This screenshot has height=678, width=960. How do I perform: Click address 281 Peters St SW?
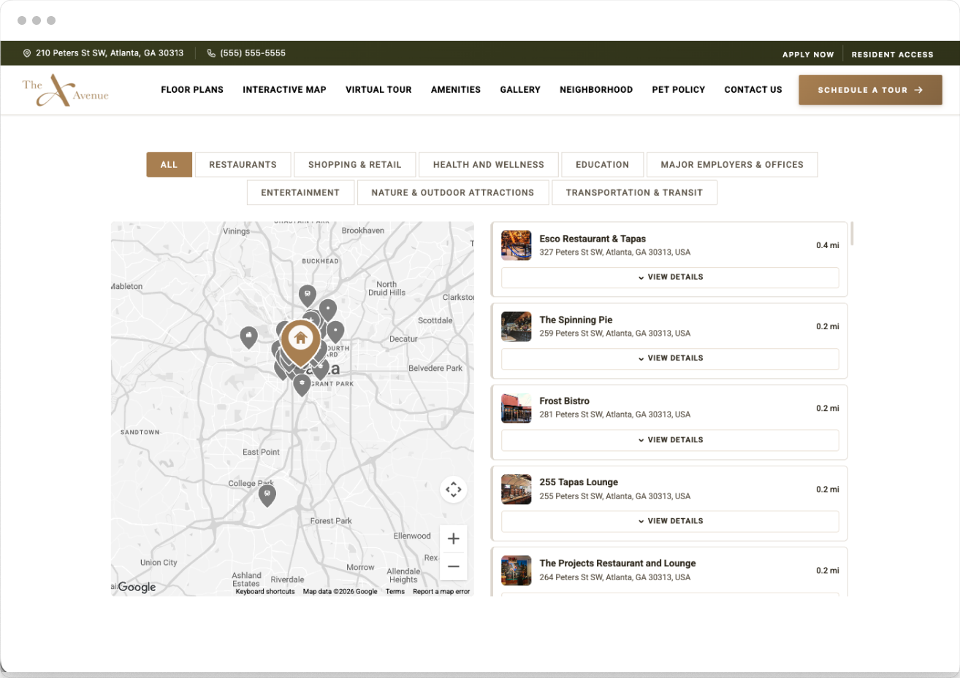pos(614,415)
